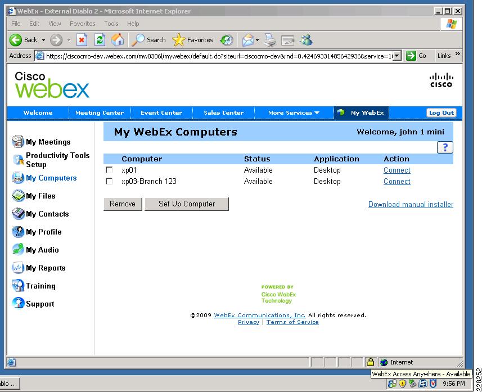
Task: Refresh the page using the green arrows icon
Action: (x=100, y=40)
